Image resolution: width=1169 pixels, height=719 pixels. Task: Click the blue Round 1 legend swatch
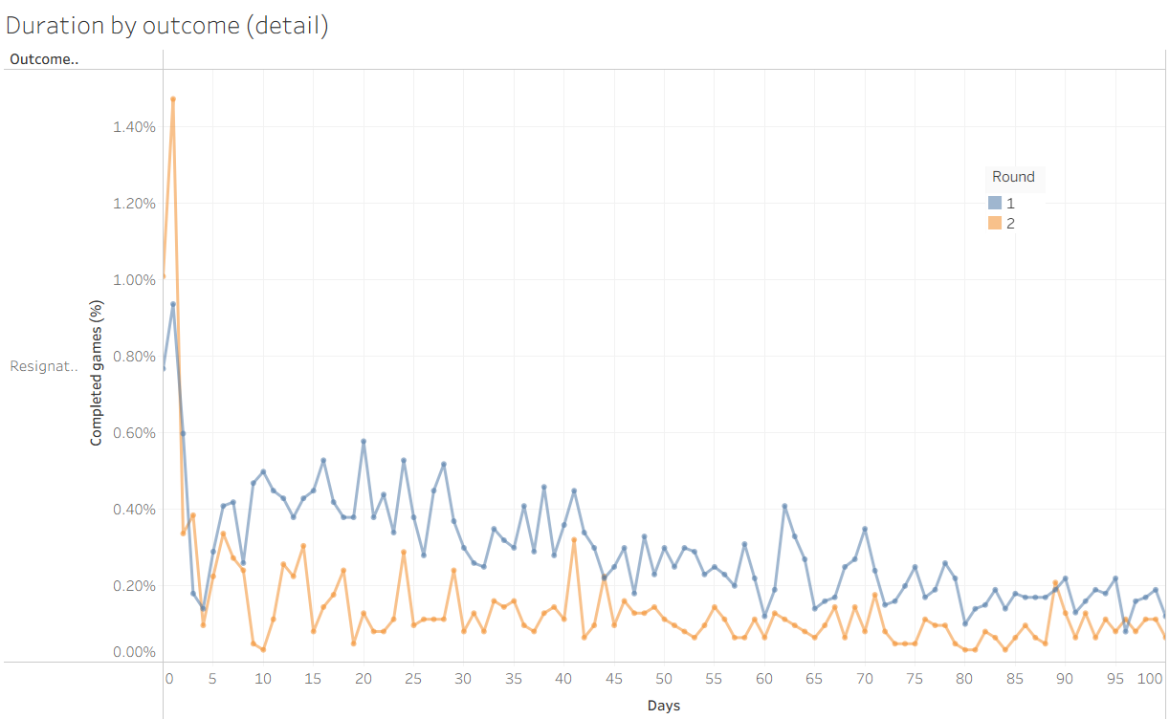(x=995, y=203)
